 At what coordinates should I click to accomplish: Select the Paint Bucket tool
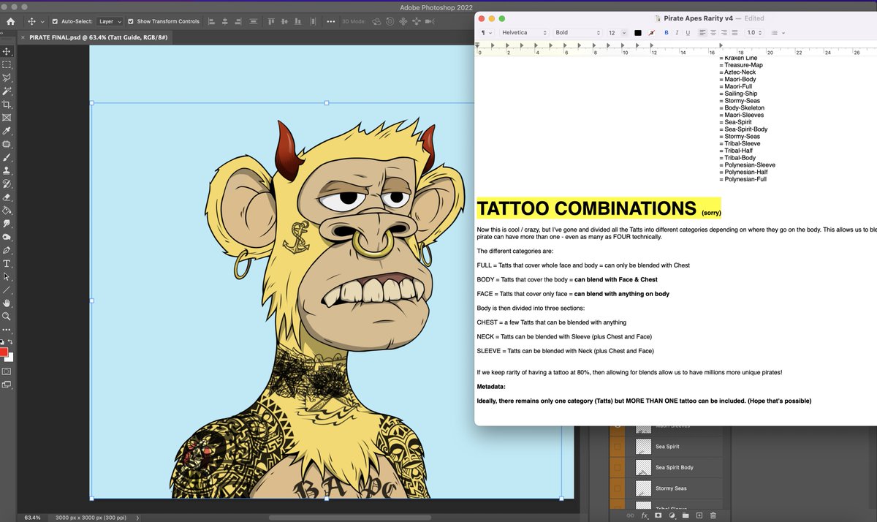(7, 209)
